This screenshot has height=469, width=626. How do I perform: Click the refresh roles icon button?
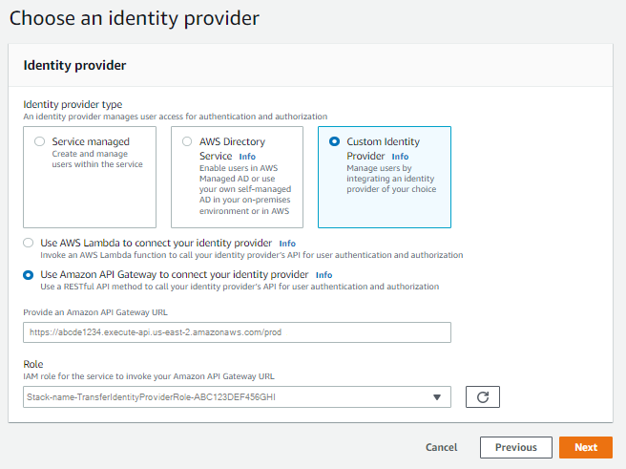(x=483, y=397)
